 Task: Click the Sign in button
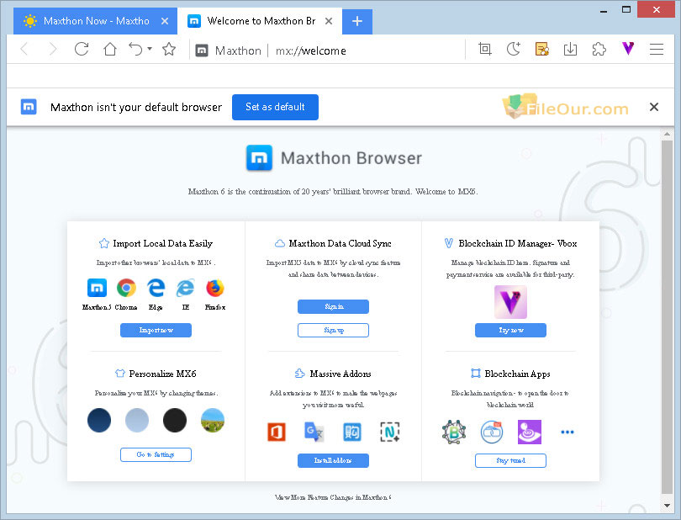[x=333, y=306]
